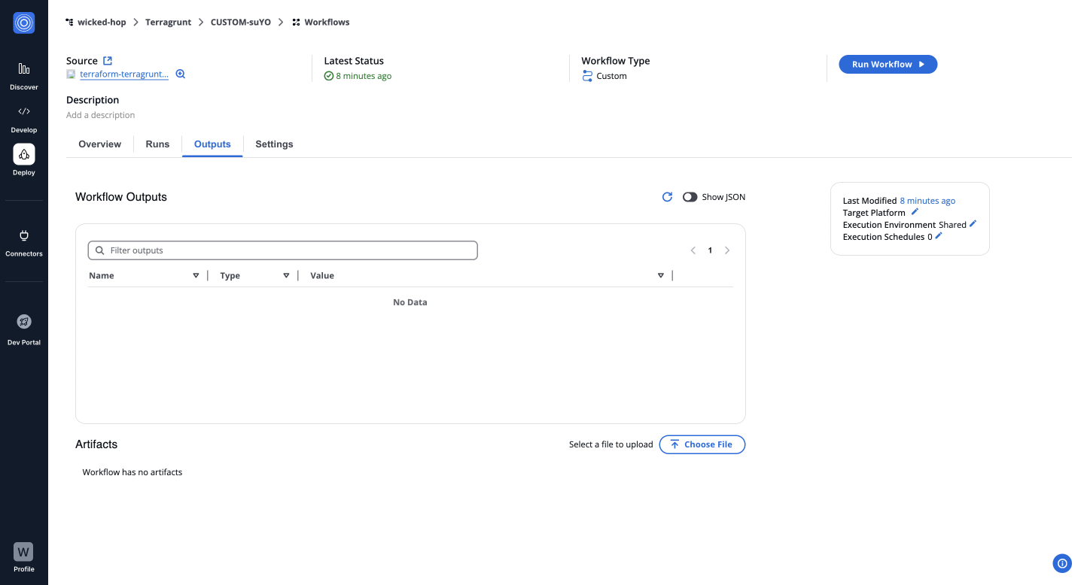The height and width of the screenshot is (585, 1084).
Task: Edit Execution Schedules pencil icon
Action: pyautogui.click(x=939, y=236)
